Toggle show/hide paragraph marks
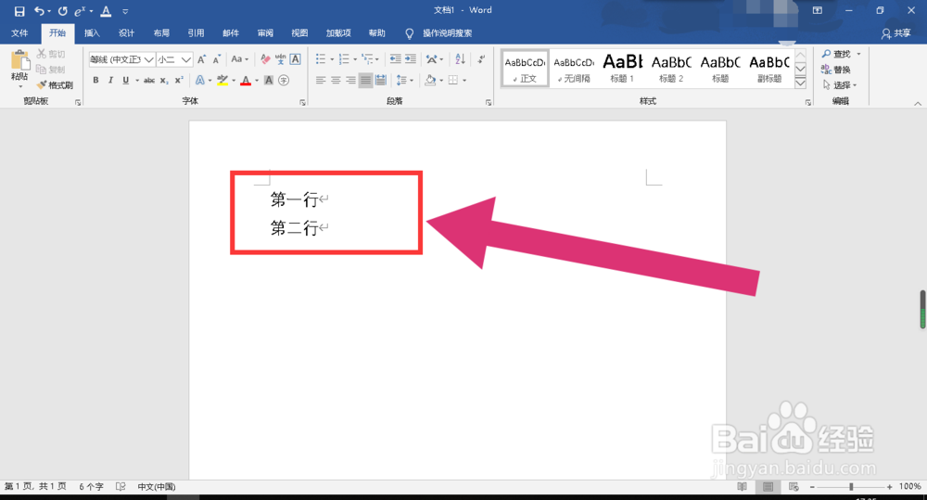Screen dimensions: 927x500 point(482,59)
